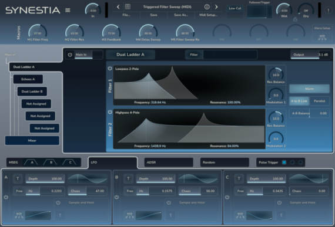This screenshot has height=227, width=335.
Task: Enable LFO B Sample and Hold power
Action: click(169, 202)
